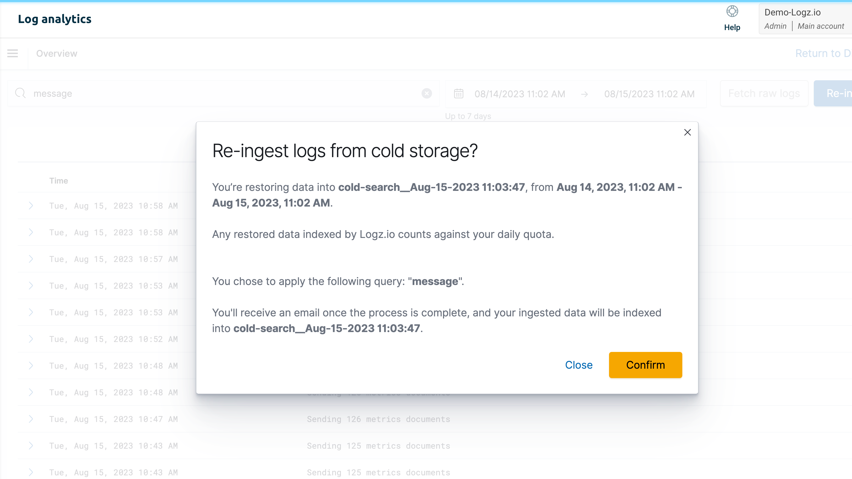The image size is (852, 479).
Task: Click the Overview tab
Action: point(57,53)
